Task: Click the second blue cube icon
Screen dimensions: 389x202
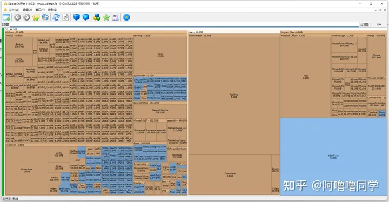Action: point(86,17)
